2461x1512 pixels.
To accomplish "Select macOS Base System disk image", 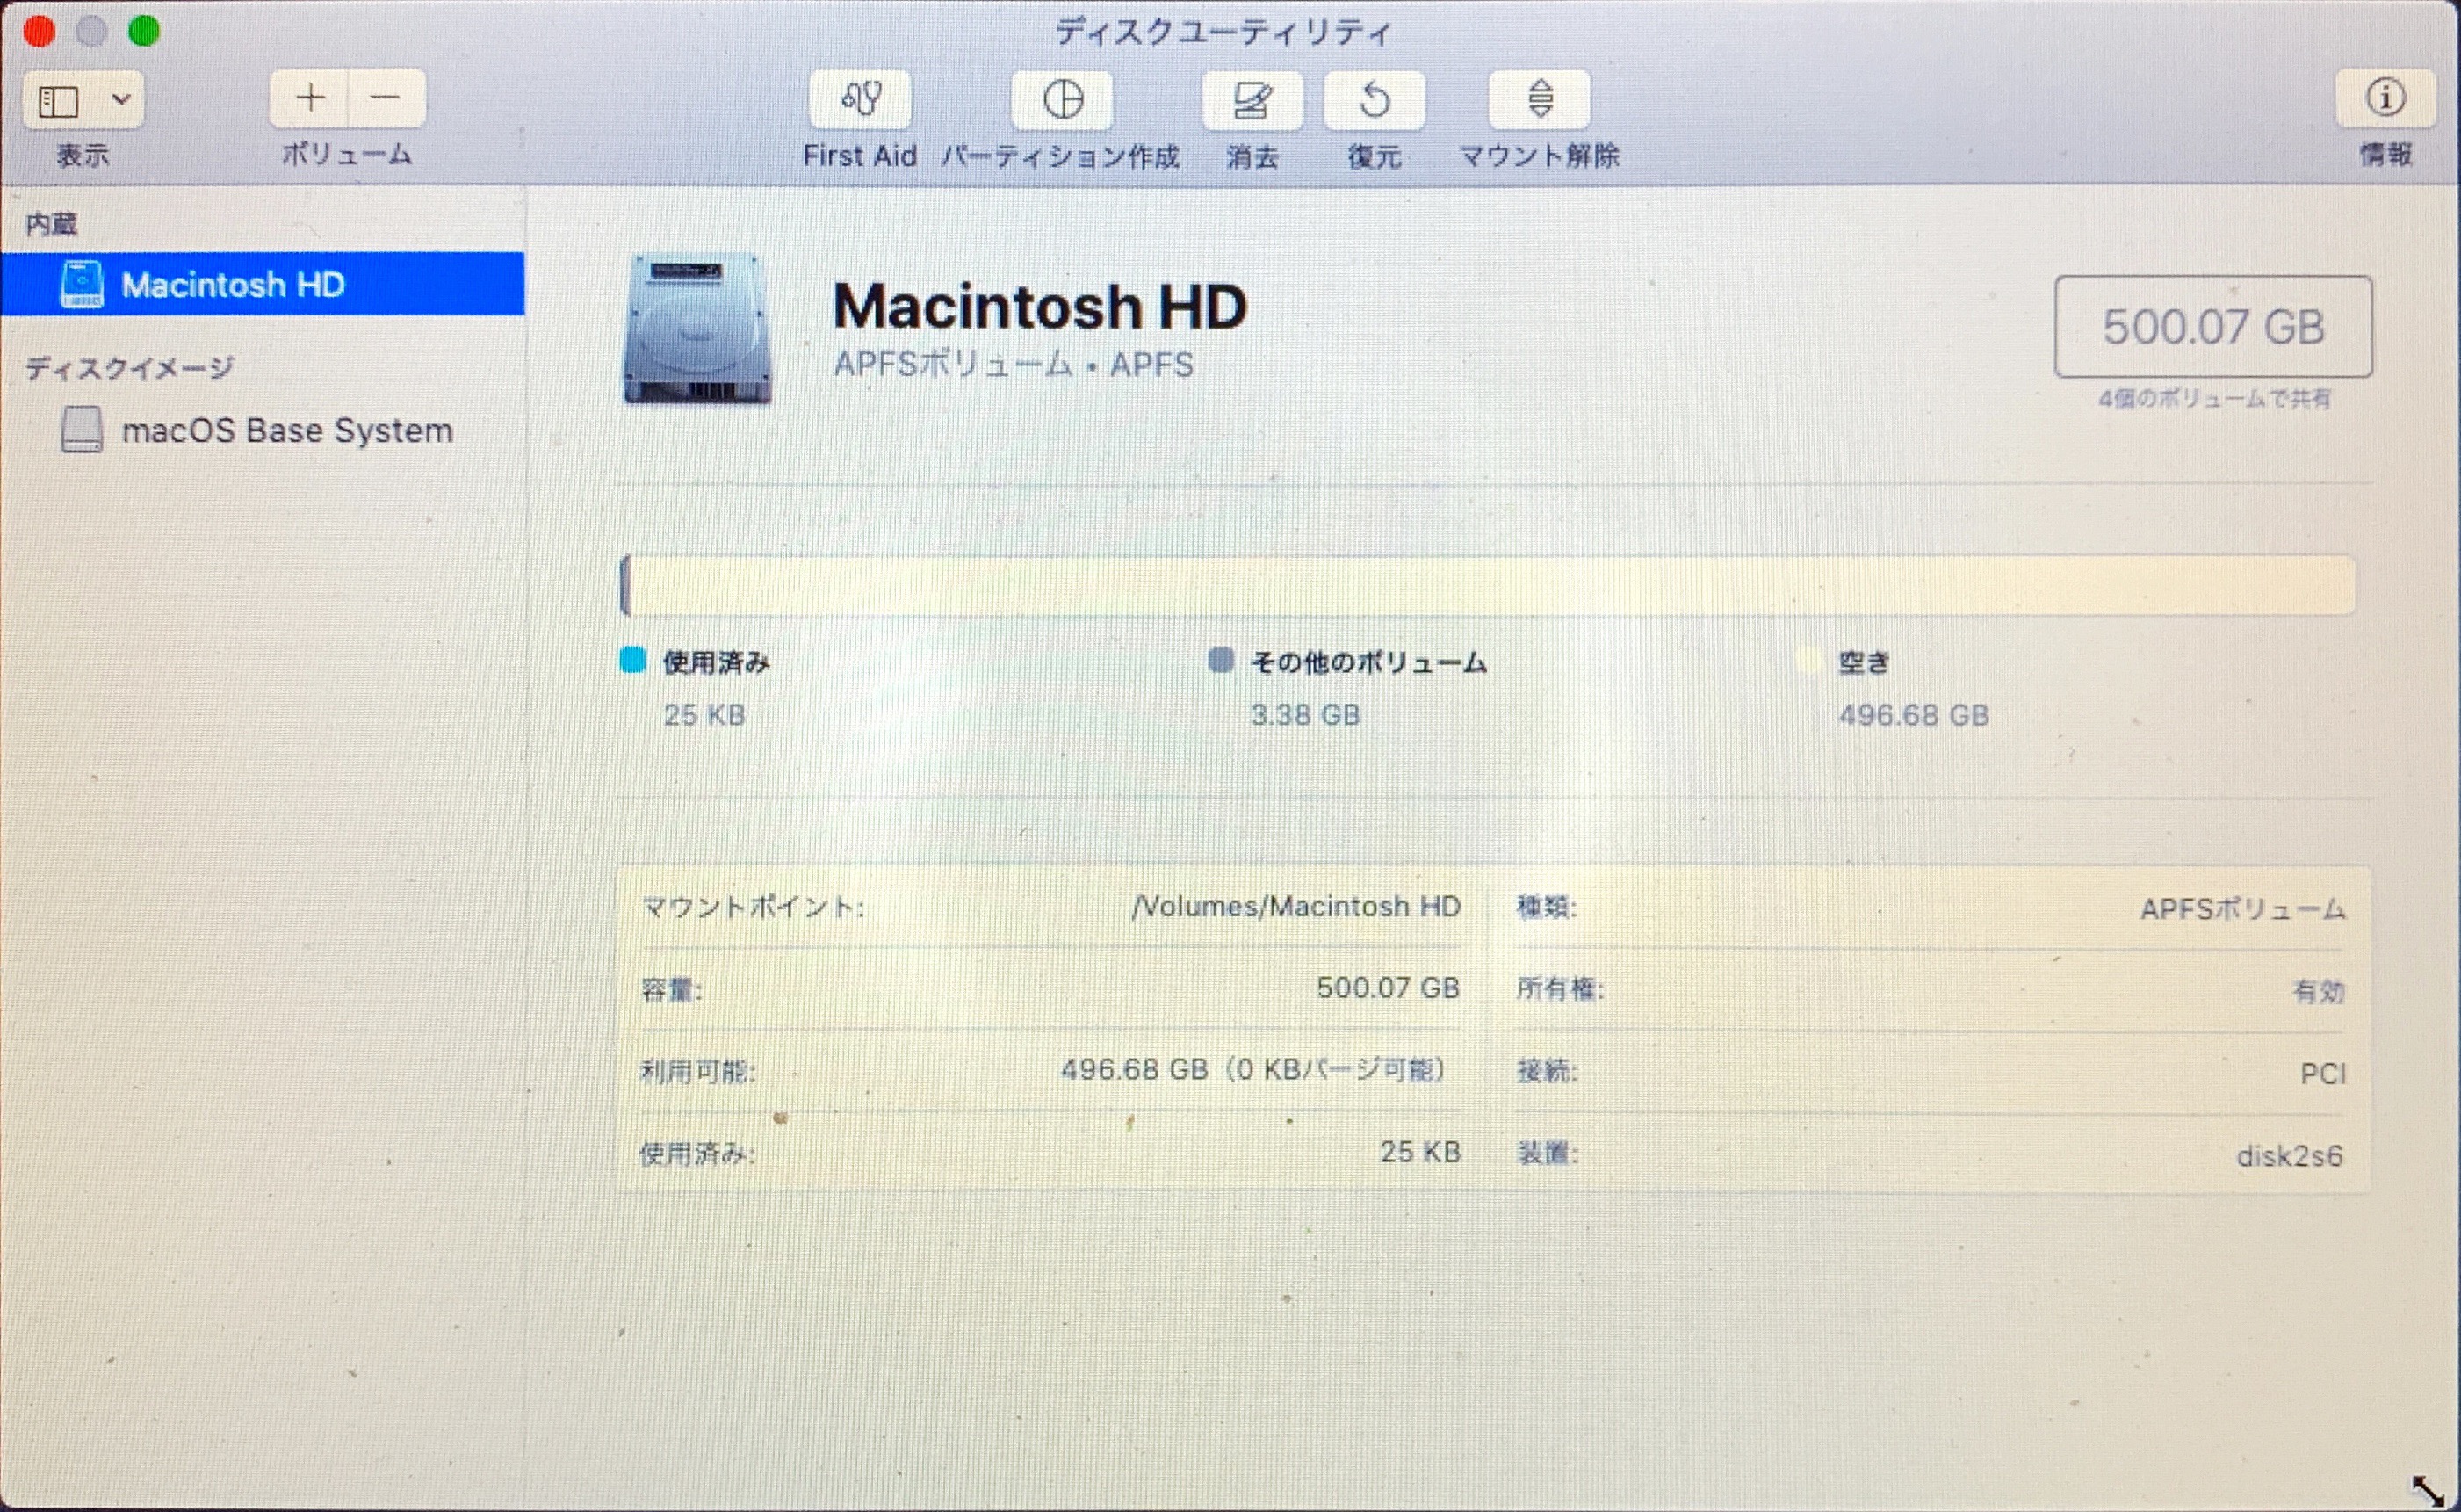I will coord(262,430).
